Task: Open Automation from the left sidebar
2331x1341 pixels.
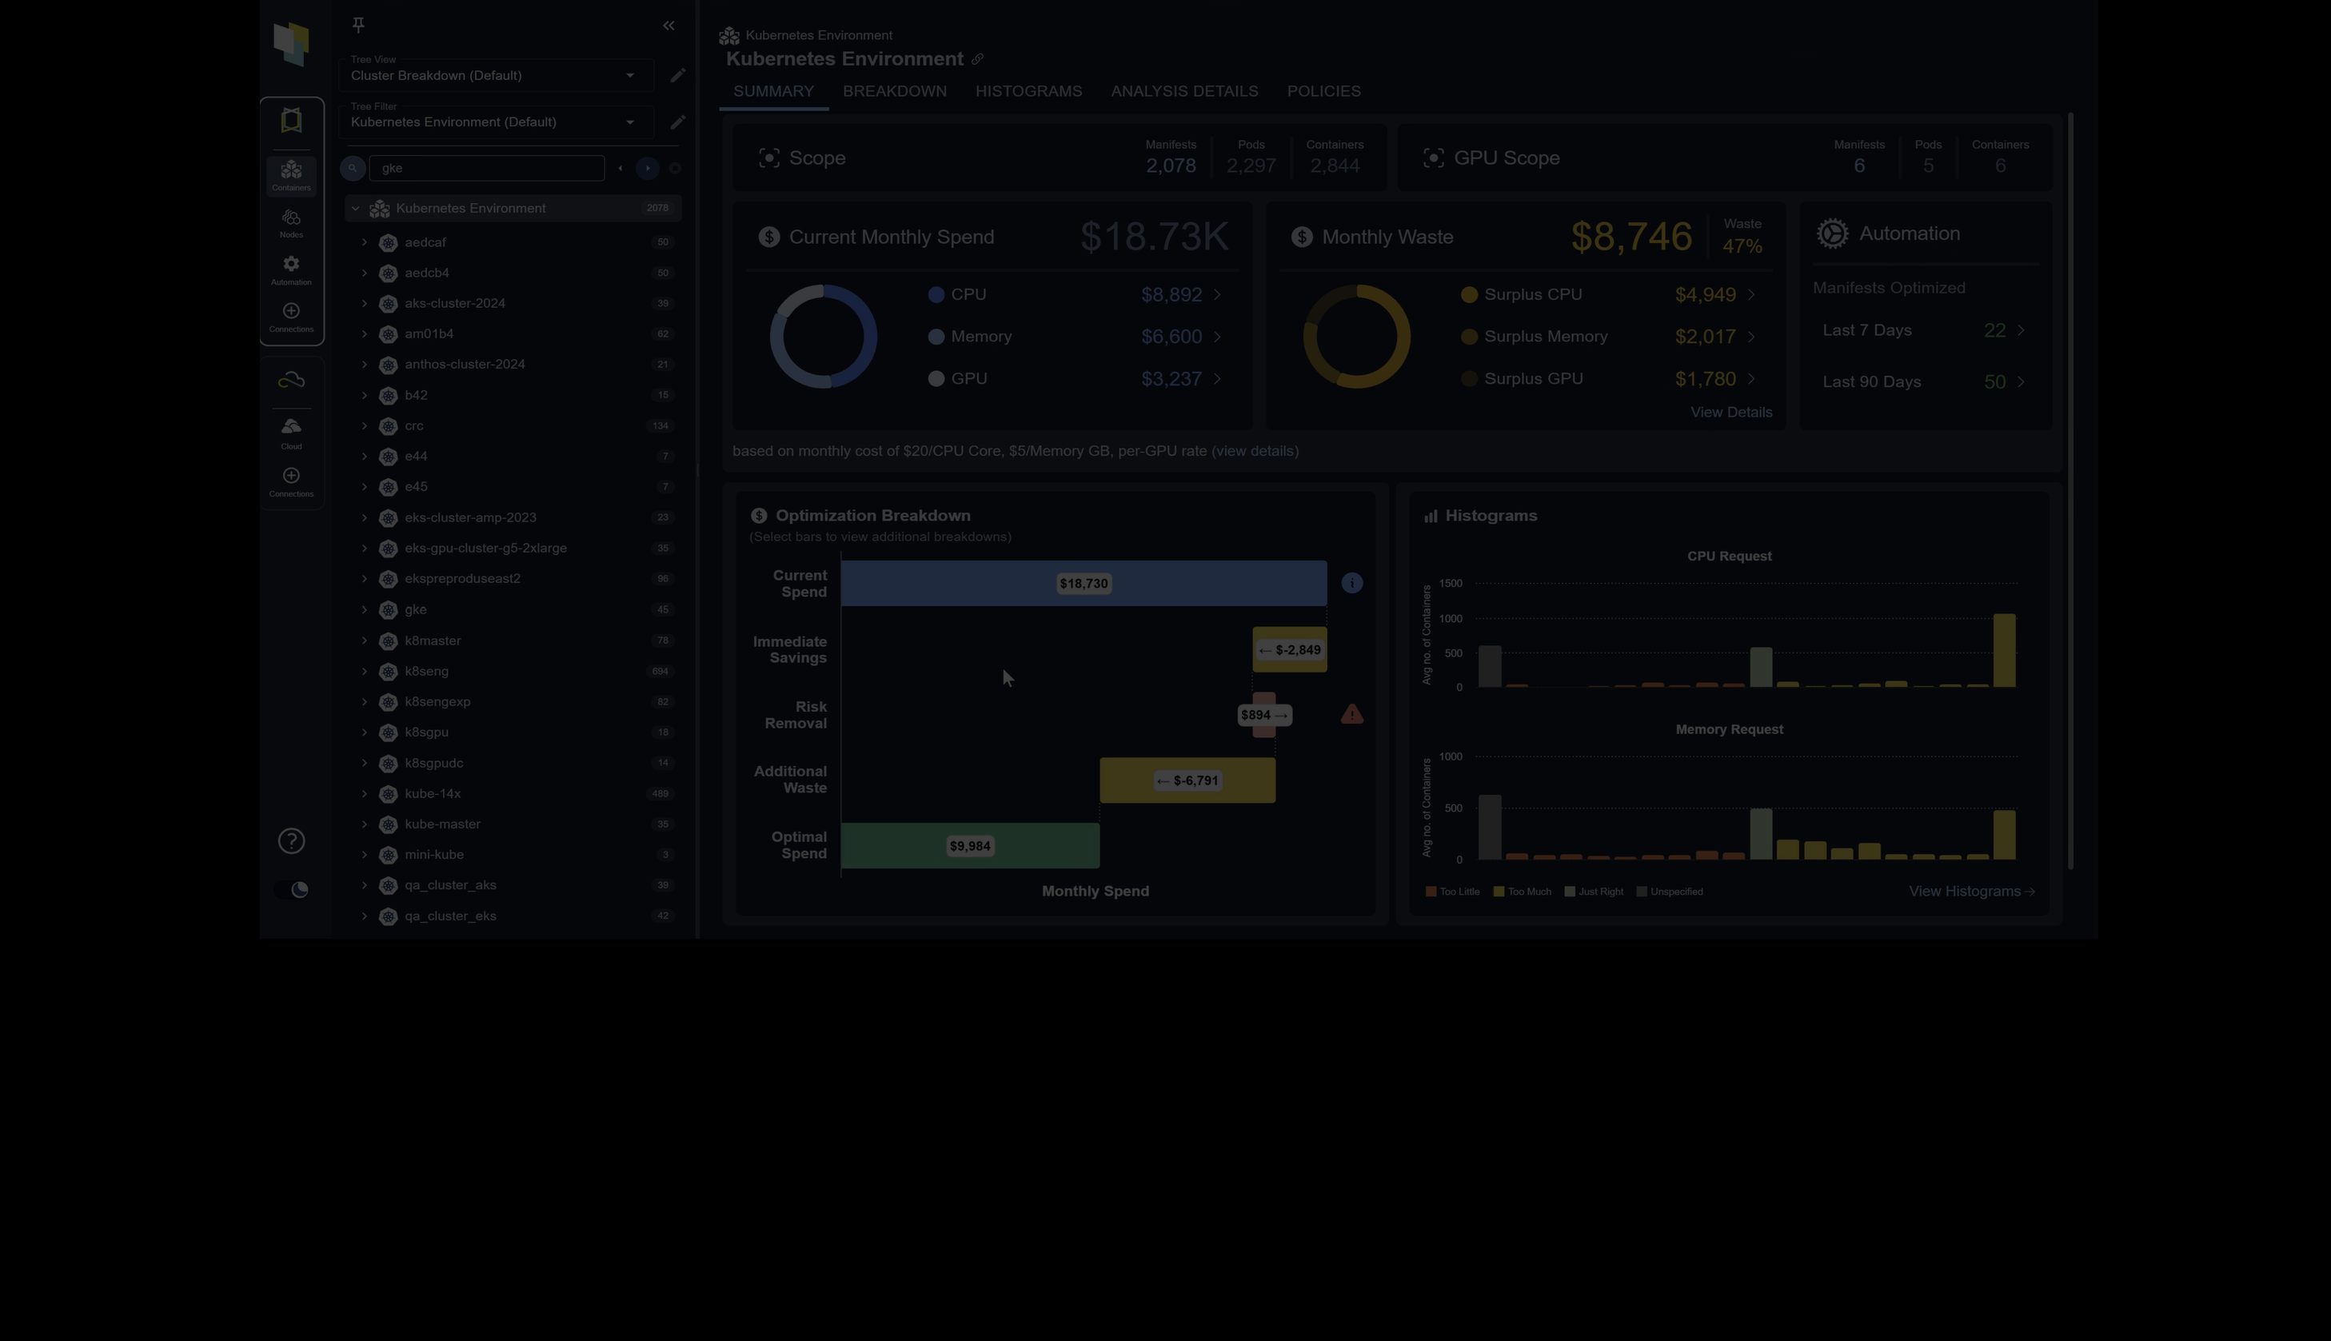Action: [291, 269]
